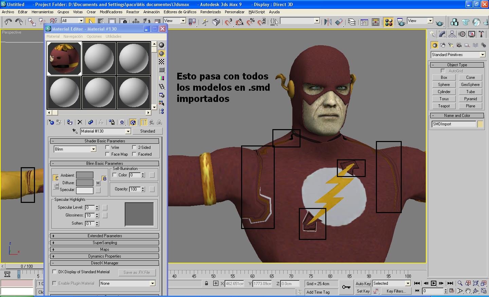Tick the Self-Illumination Color checkbox
Image resolution: width=489 pixels, height=297 pixels.
coord(115,175)
